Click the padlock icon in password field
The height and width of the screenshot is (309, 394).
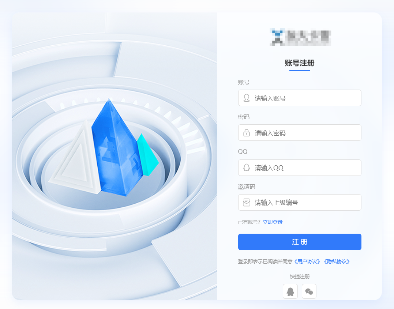247,133
